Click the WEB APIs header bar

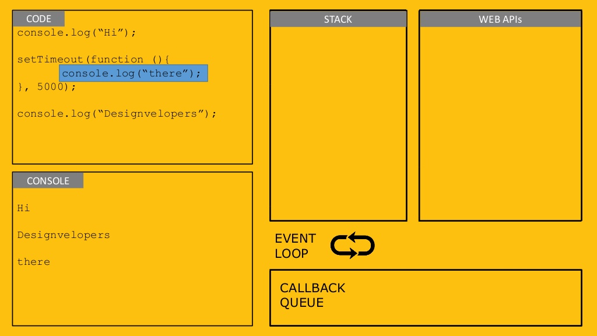point(500,19)
